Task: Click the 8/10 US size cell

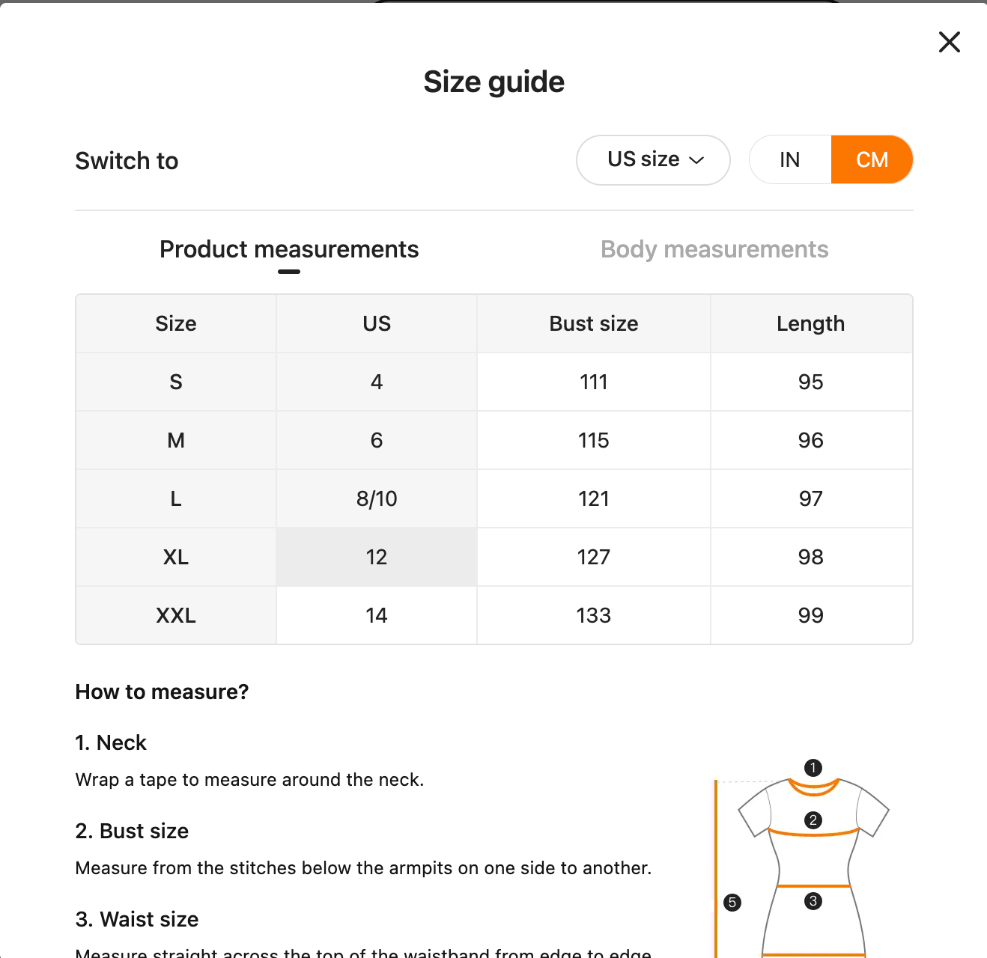Action: [376, 498]
